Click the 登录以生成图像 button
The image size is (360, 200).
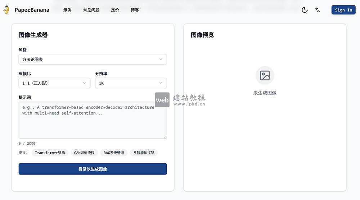click(x=93, y=169)
